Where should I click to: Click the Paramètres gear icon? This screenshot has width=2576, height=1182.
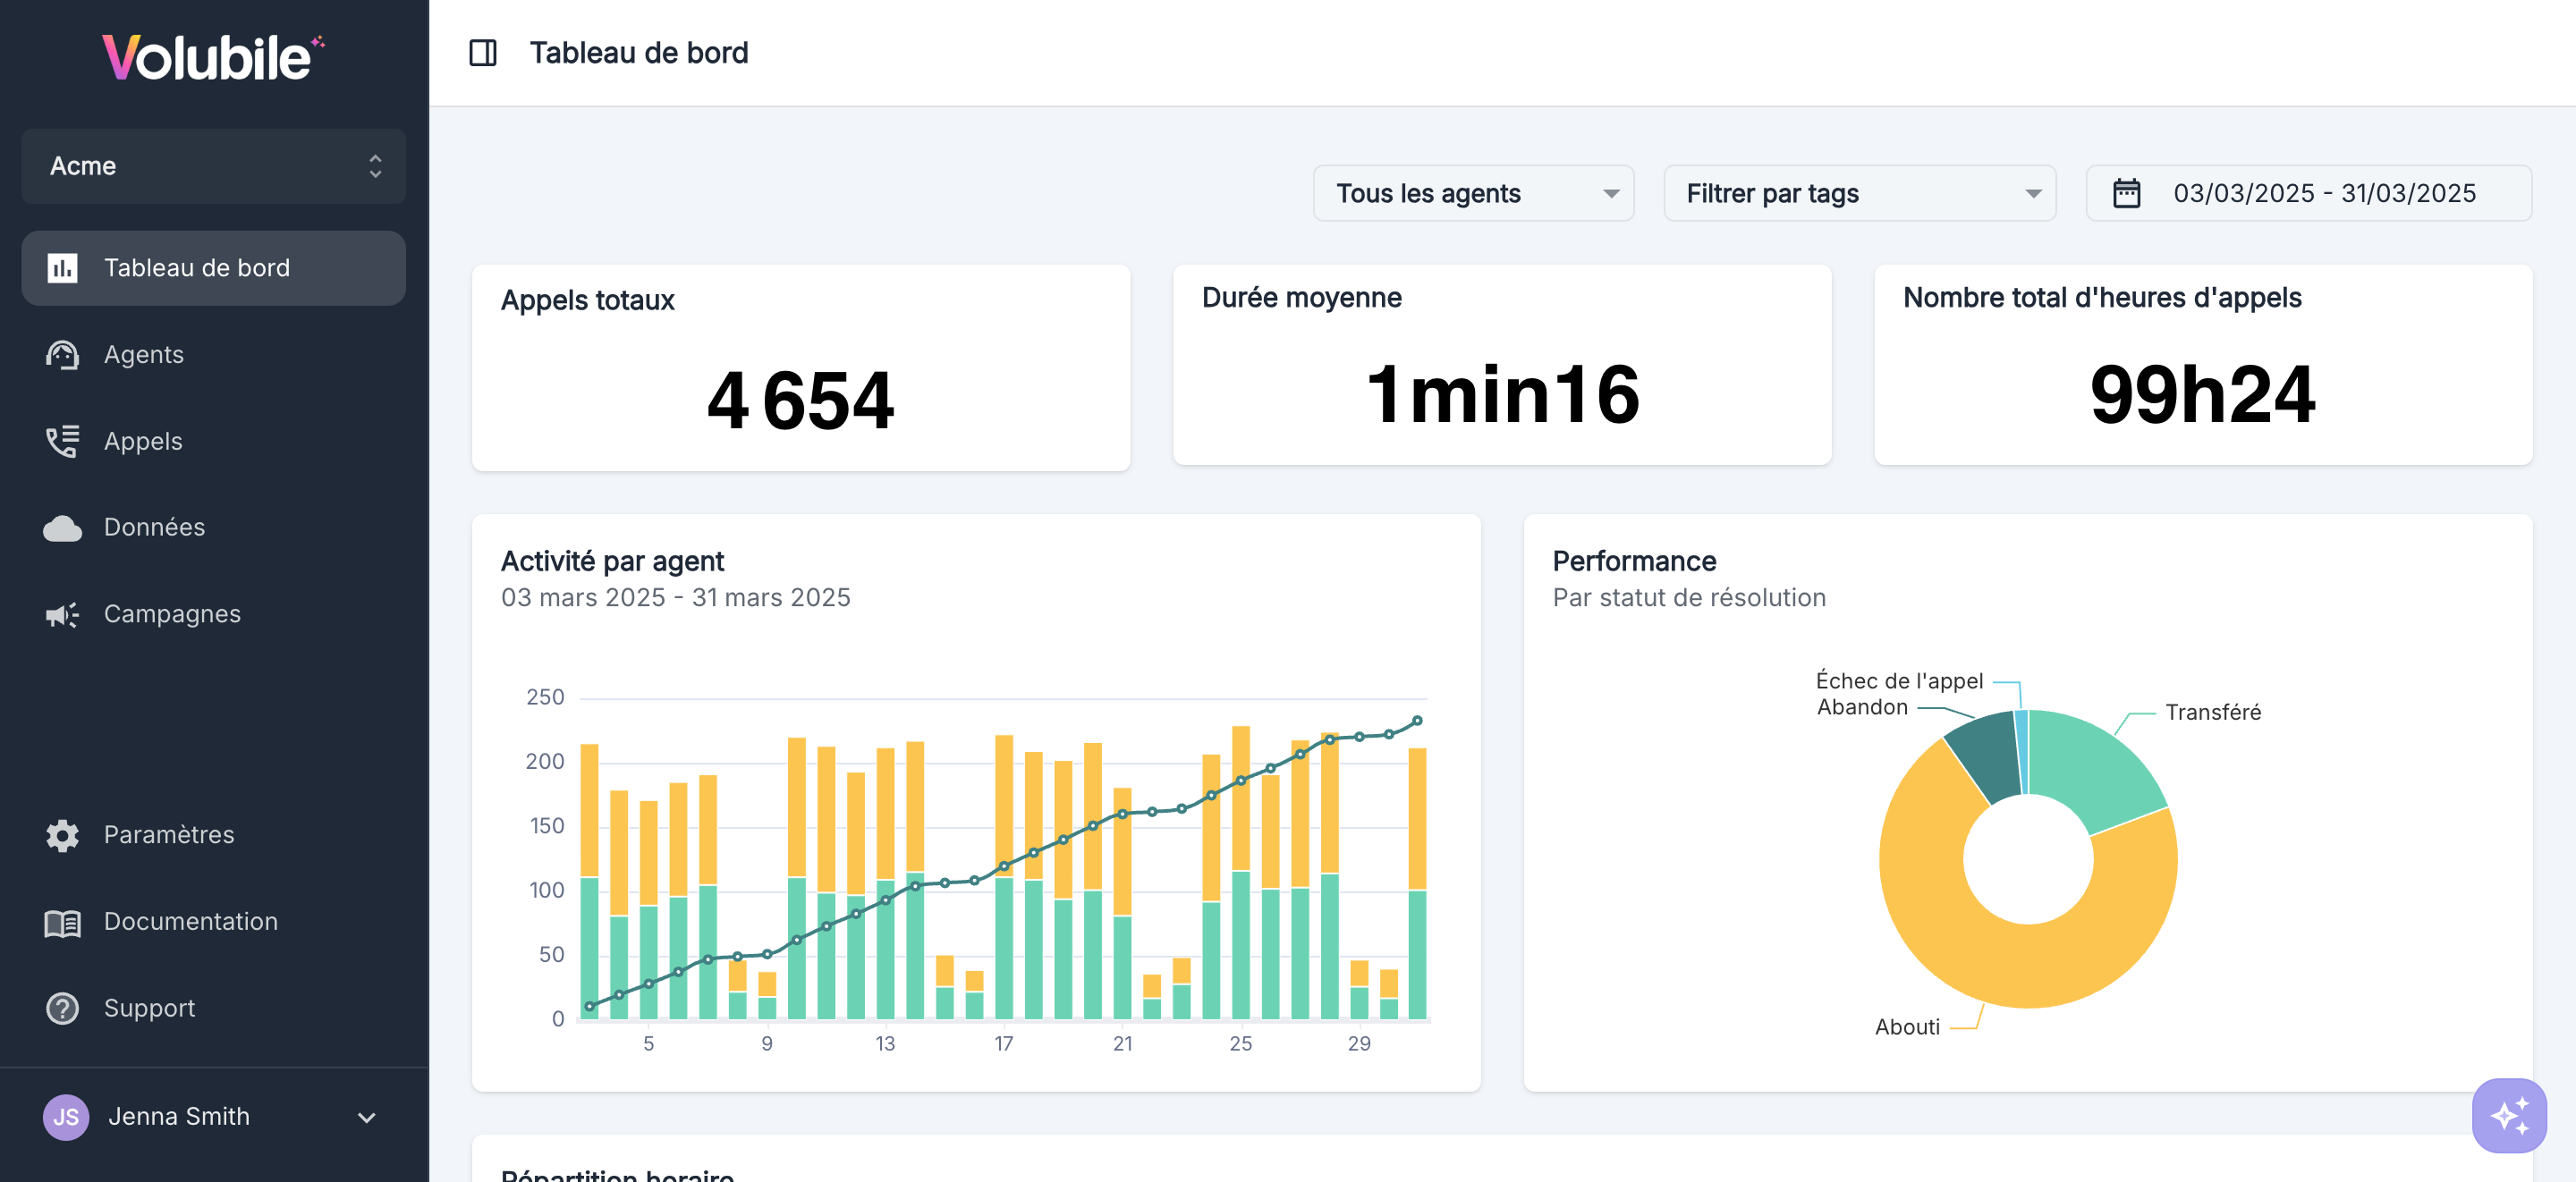(62, 835)
